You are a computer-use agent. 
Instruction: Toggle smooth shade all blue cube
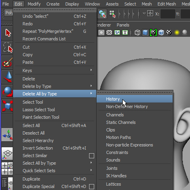click(145, 32)
